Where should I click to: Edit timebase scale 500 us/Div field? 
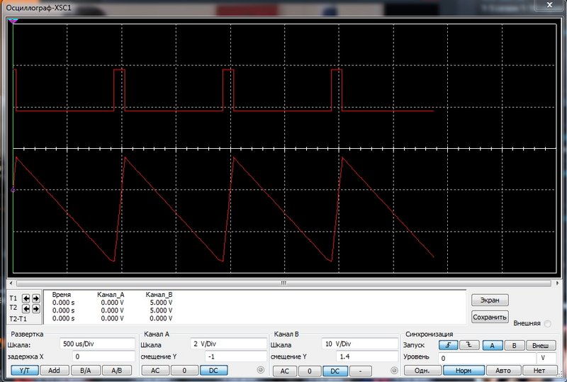click(97, 344)
